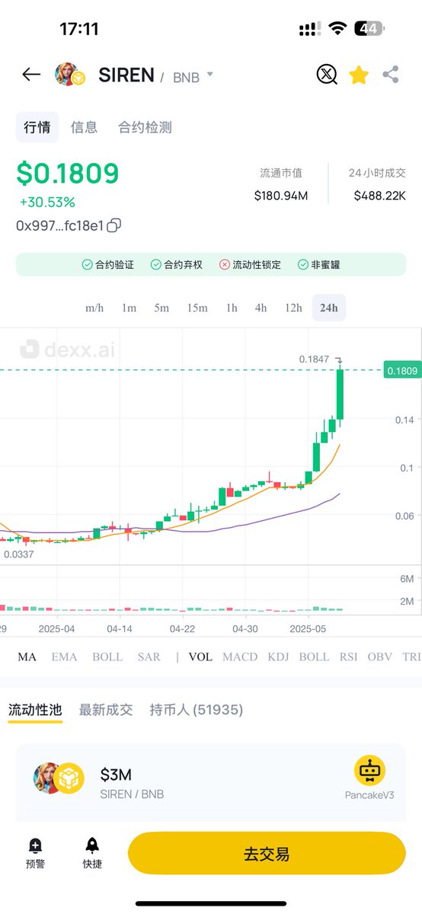The image size is (422, 914).
Task: Toggle the yellow favorite star
Action: pos(359,75)
